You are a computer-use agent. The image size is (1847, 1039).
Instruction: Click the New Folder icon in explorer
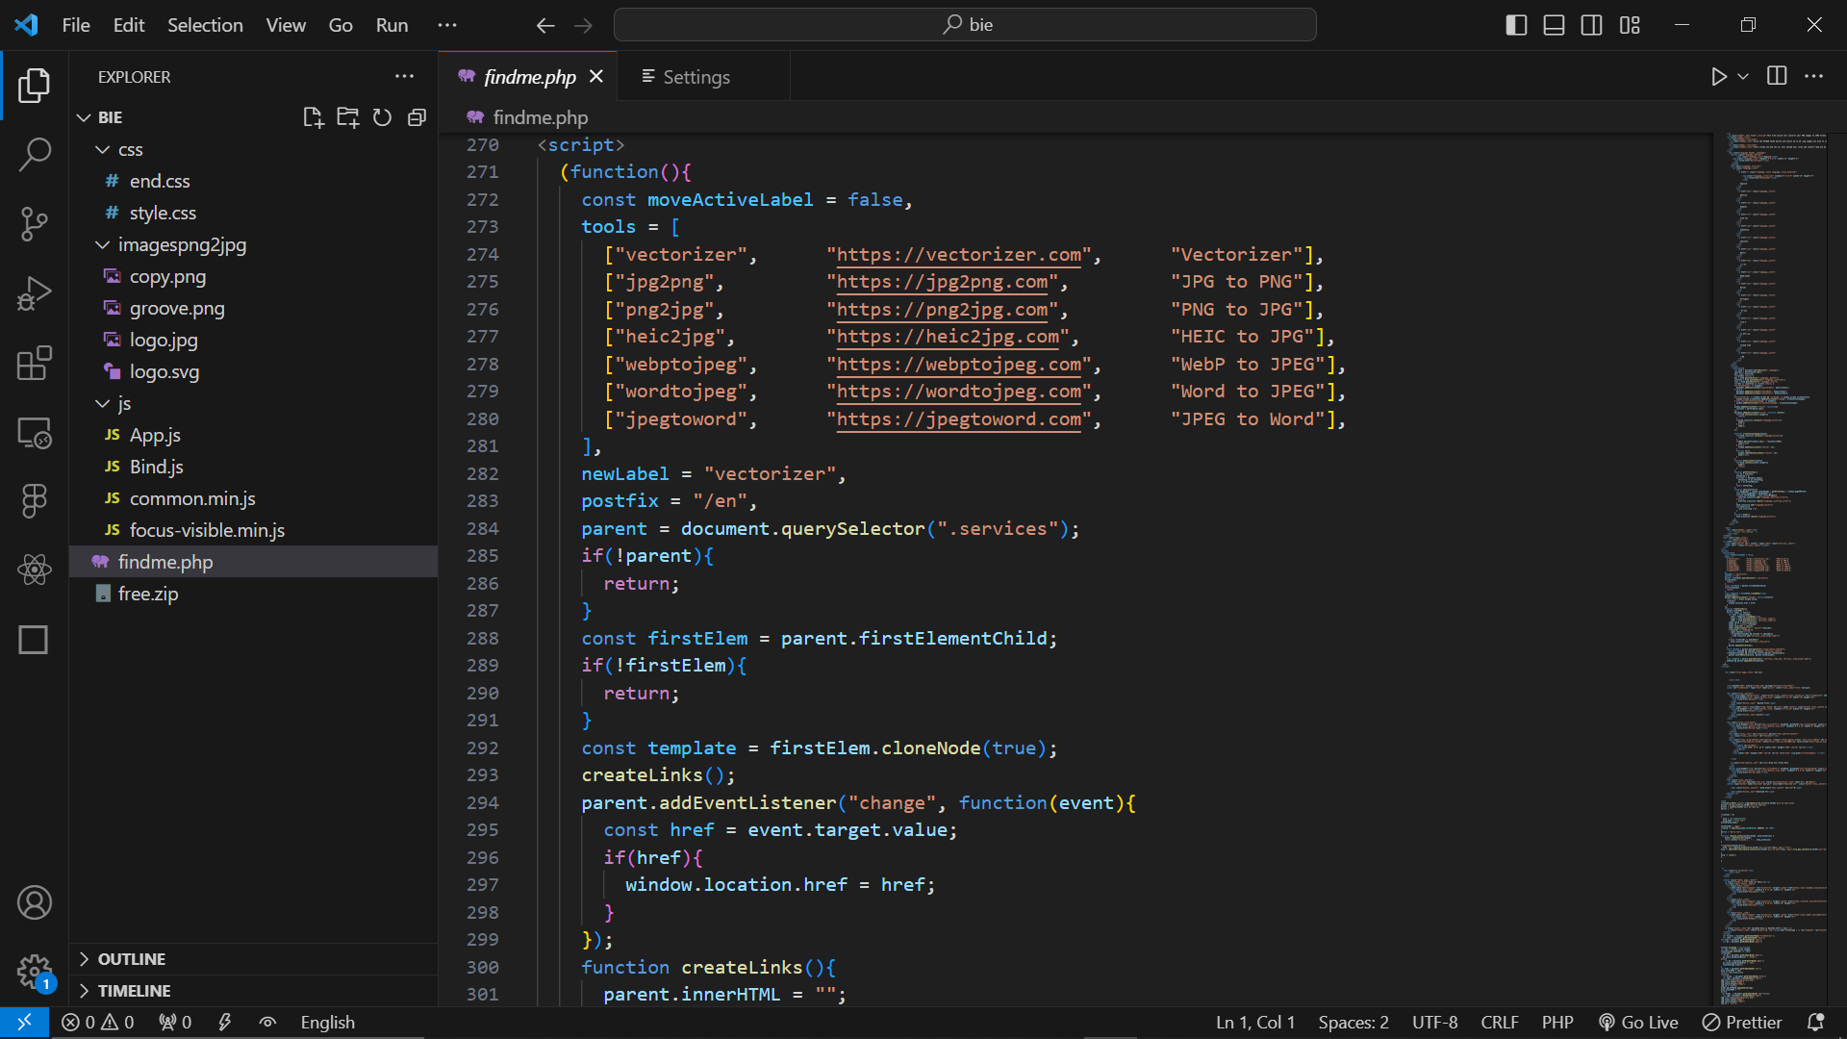click(x=347, y=117)
